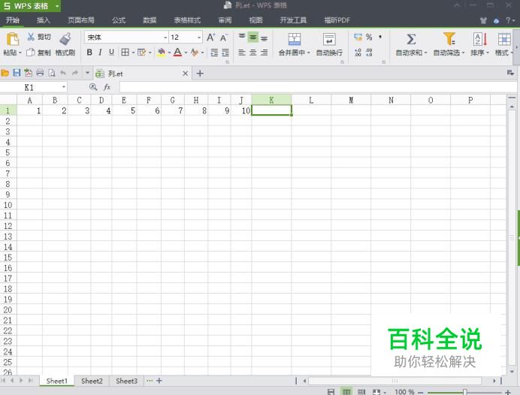Open font size dropdown
Screen dimensions: 520x395
pyautogui.click(x=199, y=38)
